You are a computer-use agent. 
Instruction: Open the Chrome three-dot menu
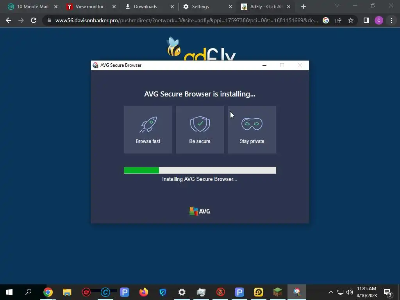coord(391,20)
